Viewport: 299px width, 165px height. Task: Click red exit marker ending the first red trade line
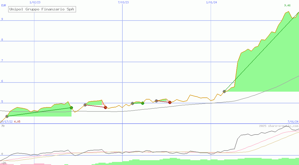tap(105, 108)
